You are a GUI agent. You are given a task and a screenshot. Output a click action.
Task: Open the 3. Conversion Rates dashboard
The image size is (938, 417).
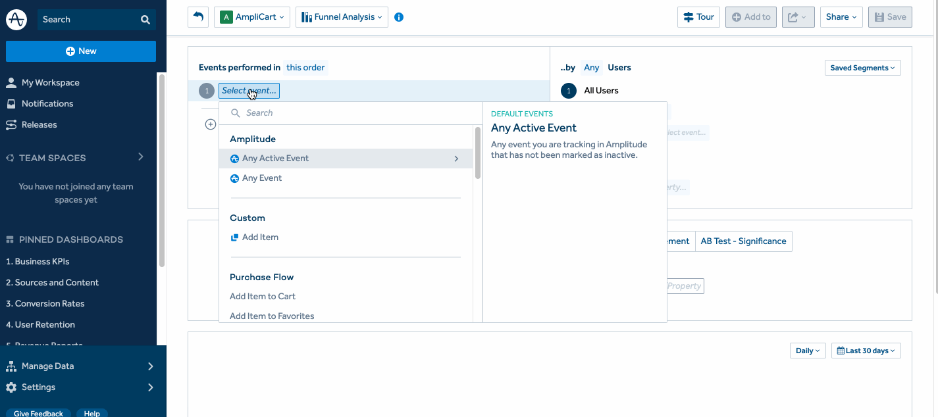(x=45, y=304)
